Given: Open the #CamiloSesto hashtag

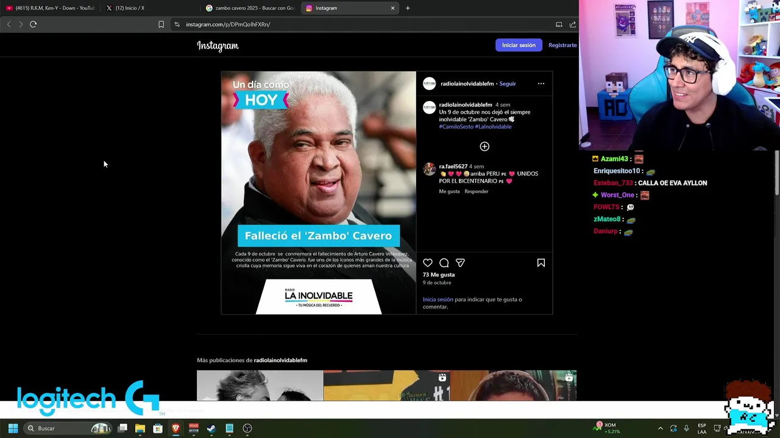Looking at the screenshot, I should pyautogui.click(x=456, y=127).
